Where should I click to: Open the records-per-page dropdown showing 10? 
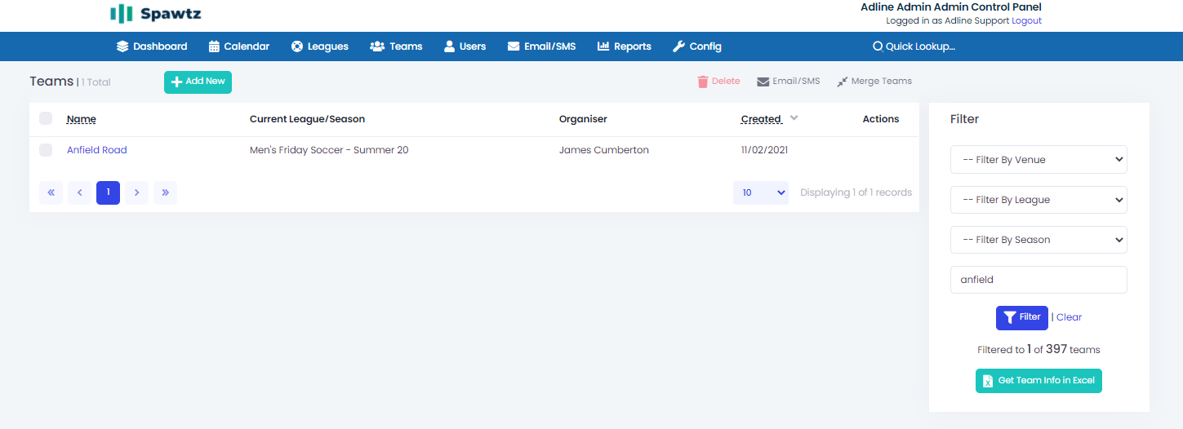click(761, 192)
